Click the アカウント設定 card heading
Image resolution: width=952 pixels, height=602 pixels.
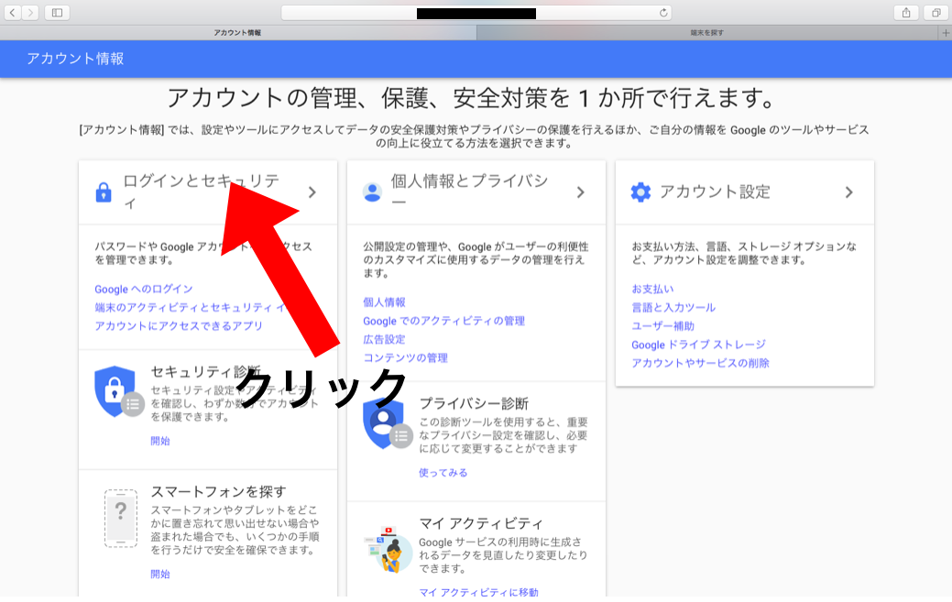715,192
